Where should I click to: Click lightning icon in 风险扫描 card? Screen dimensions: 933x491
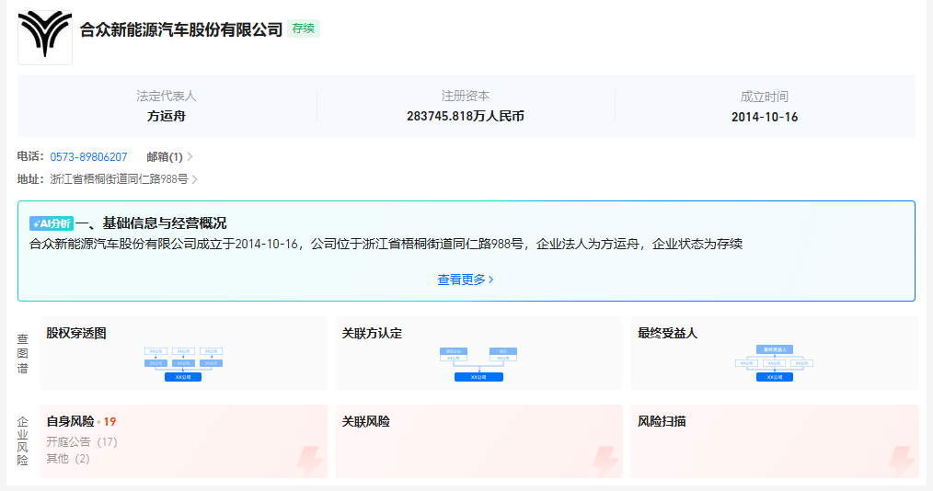901,462
